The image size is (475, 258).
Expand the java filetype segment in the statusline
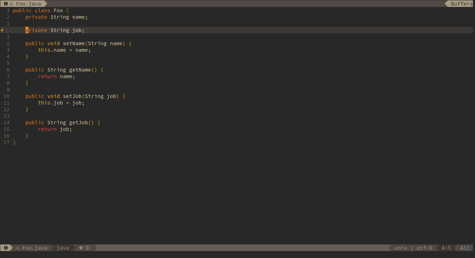point(63,248)
